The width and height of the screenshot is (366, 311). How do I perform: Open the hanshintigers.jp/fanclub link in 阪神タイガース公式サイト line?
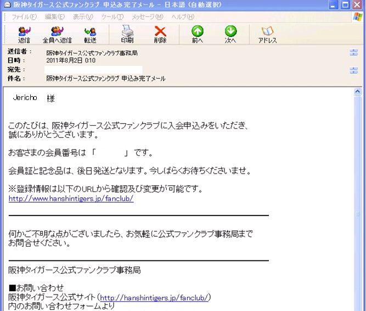click(x=154, y=298)
